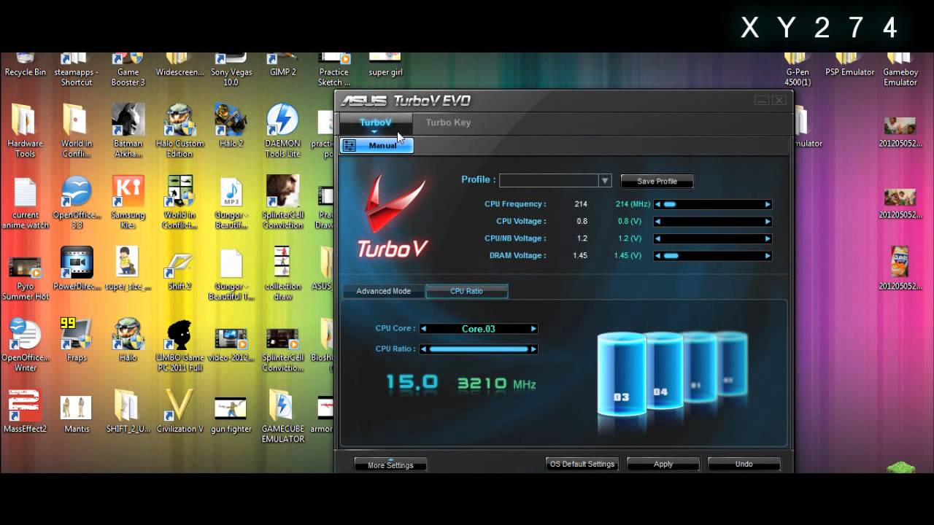934x525 pixels.
Task: Select the Manual mode button
Action: click(377, 145)
